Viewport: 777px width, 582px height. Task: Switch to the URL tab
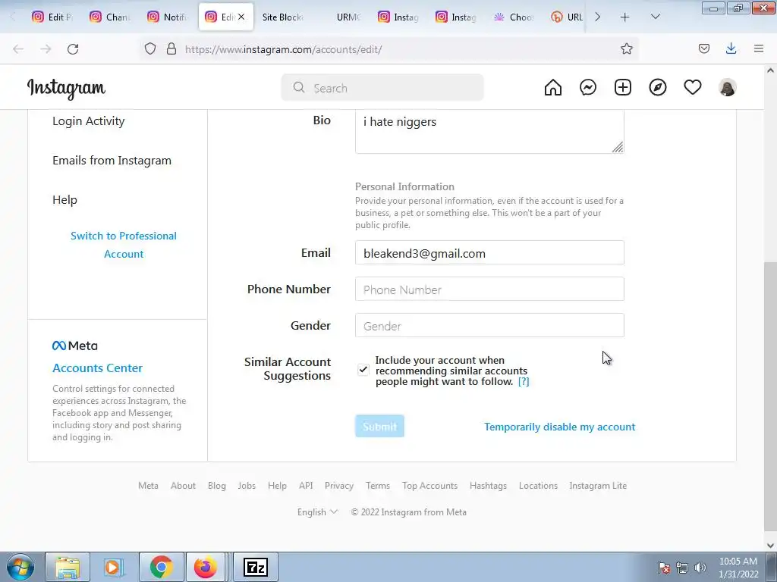click(x=566, y=17)
